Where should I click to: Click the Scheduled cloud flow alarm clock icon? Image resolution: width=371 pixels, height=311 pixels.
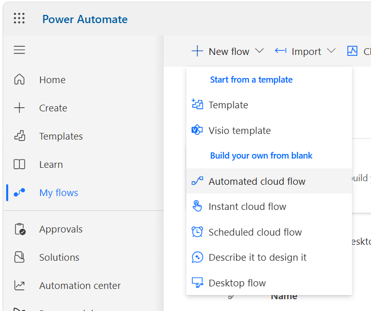197,232
